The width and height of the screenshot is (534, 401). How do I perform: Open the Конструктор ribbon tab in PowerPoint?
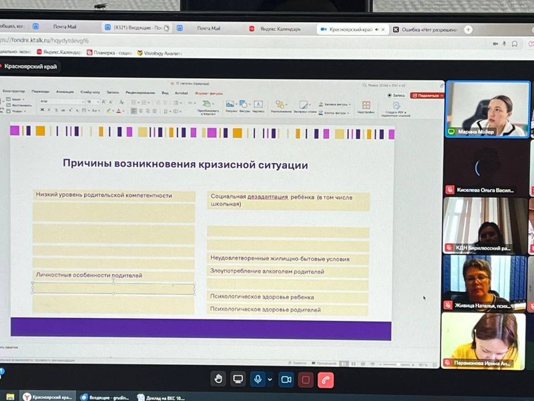[13, 91]
